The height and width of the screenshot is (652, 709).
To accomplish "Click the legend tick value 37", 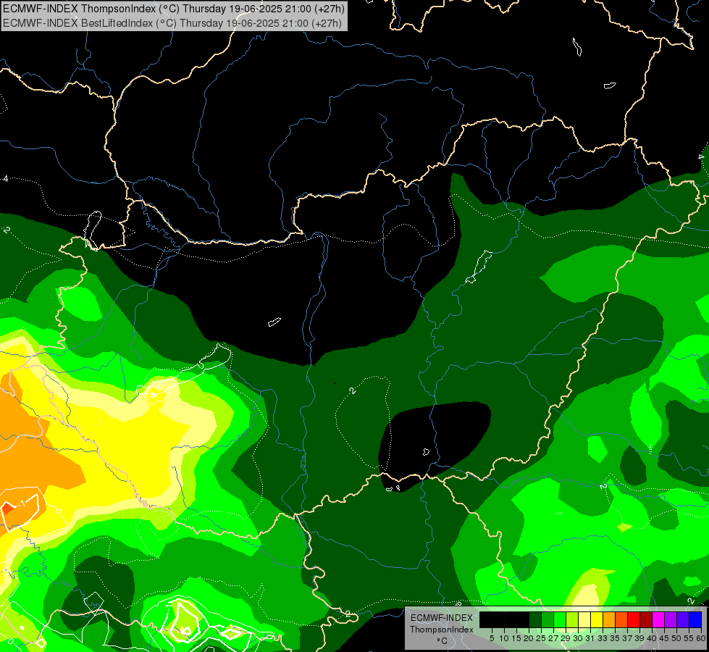I will point(628,638).
